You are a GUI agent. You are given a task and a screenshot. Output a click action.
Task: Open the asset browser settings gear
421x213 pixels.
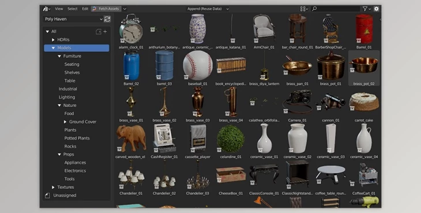(x=377, y=9)
